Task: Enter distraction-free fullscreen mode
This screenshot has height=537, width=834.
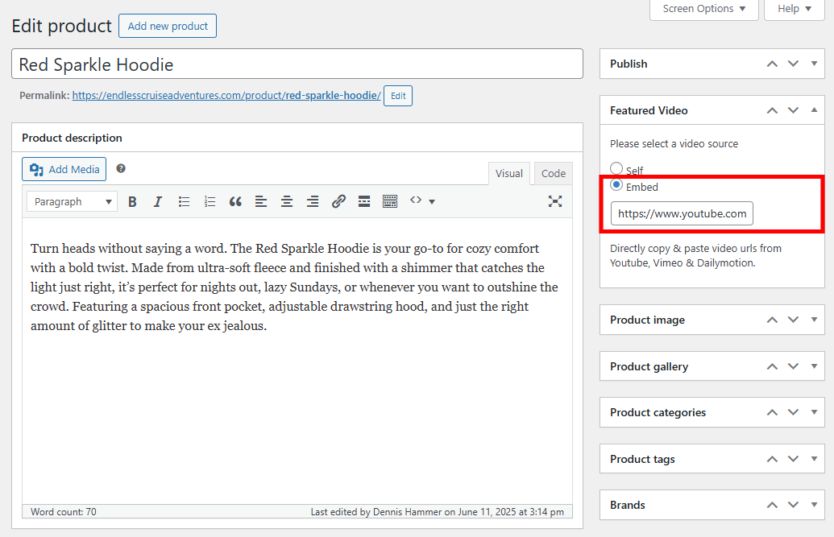Action: [x=555, y=200]
